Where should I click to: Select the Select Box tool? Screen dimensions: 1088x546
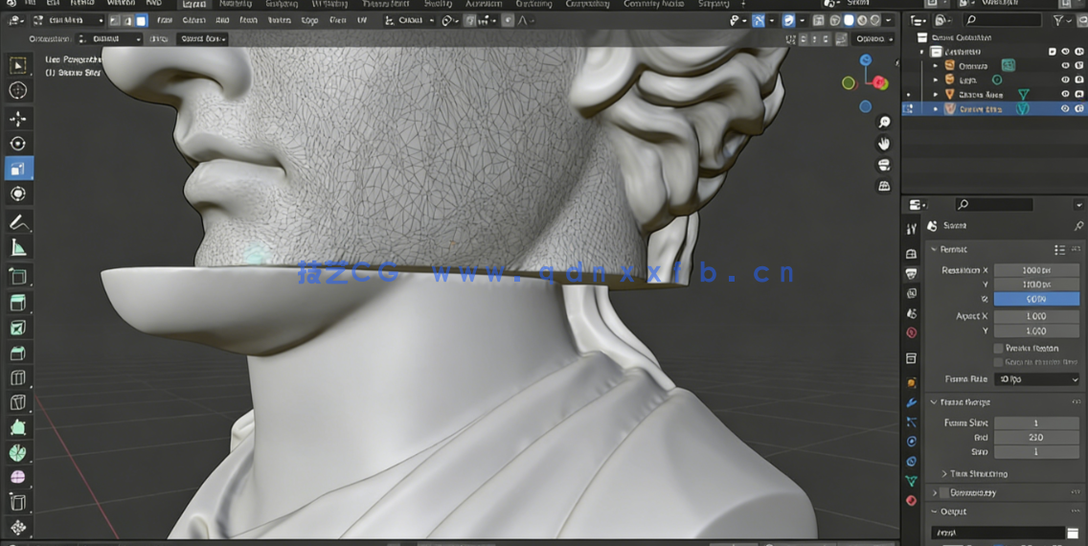click(18, 66)
